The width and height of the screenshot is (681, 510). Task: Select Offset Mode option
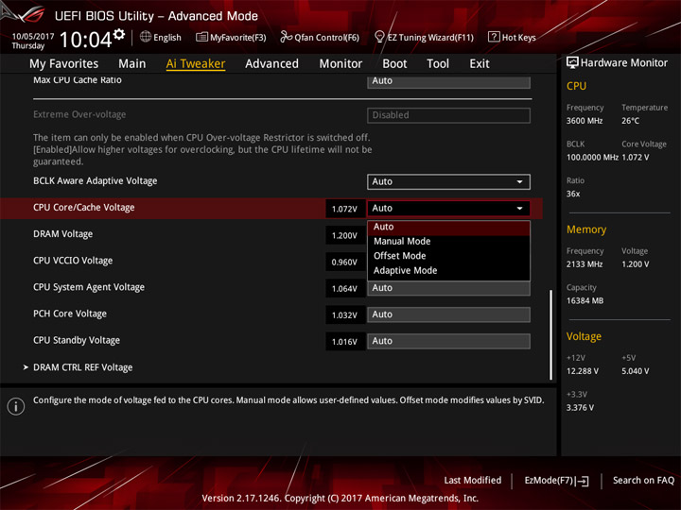(448, 256)
